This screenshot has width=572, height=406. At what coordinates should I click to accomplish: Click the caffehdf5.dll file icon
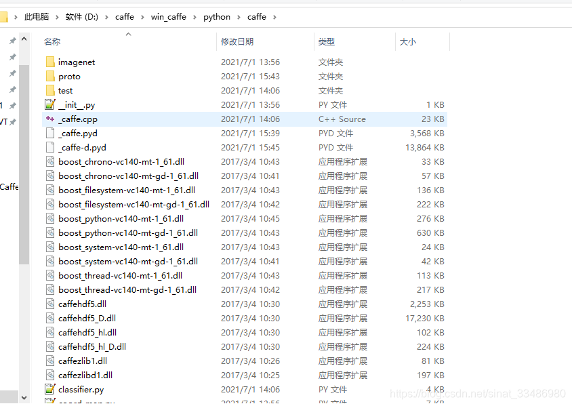pyautogui.click(x=50, y=304)
